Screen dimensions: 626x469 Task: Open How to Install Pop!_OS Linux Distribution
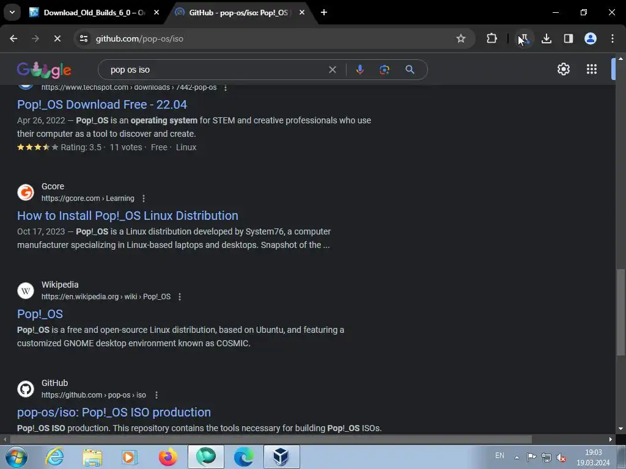point(127,216)
